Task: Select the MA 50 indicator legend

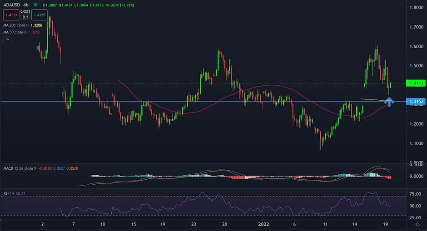Action: 15,33
